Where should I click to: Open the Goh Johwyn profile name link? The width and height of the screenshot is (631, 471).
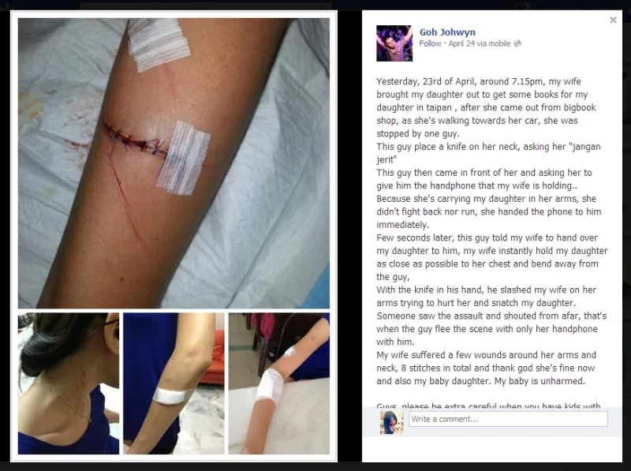tap(447, 32)
